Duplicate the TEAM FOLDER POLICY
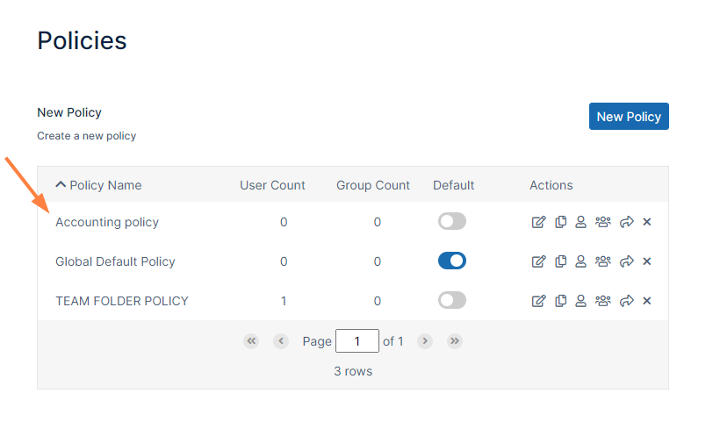This screenshot has height=429, width=713. 560,301
